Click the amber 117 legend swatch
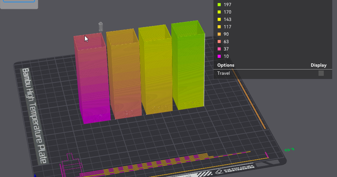 219,27
